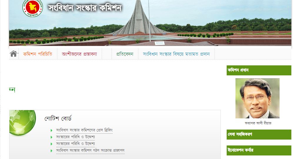Click the home icon in navigation bar

click(x=14, y=54)
